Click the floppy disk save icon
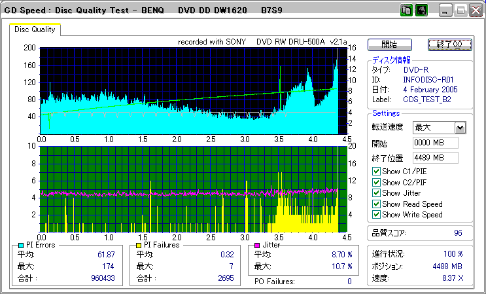 tap(421, 10)
